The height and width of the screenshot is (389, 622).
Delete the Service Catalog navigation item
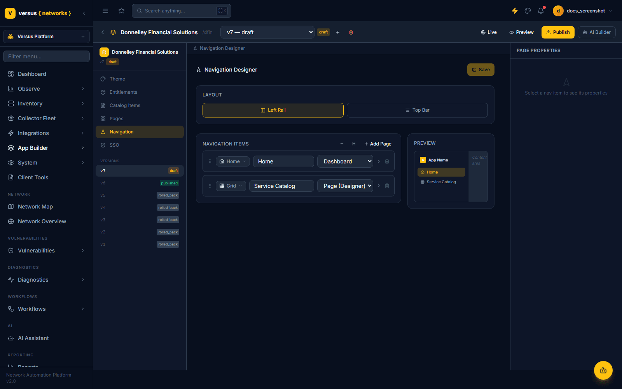click(x=387, y=186)
